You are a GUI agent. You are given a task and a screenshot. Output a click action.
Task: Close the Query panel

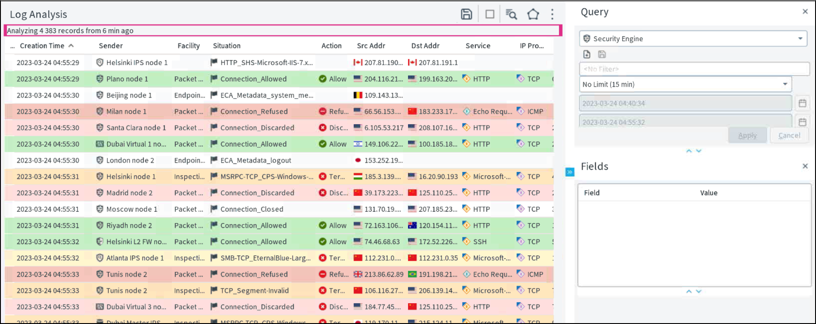pos(805,11)
